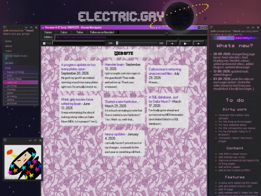This screenshot has width=261, height=196.
Task: Click the player seek slider handle
Action: point(117,43)
